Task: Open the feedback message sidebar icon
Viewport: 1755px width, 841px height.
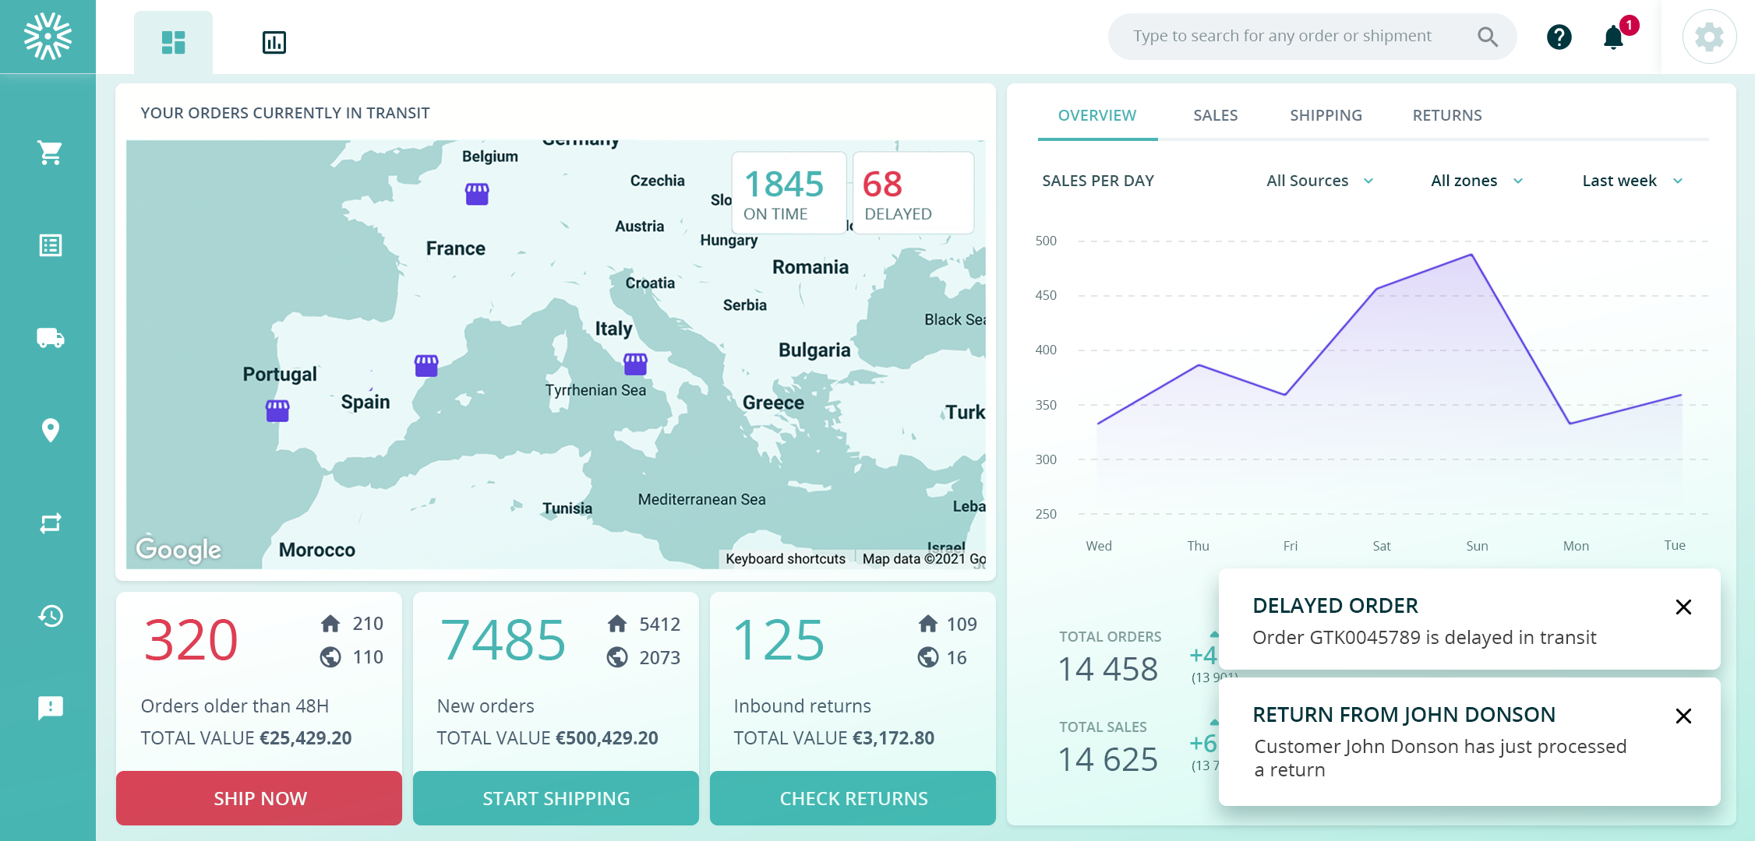Action: pos(50,708)
